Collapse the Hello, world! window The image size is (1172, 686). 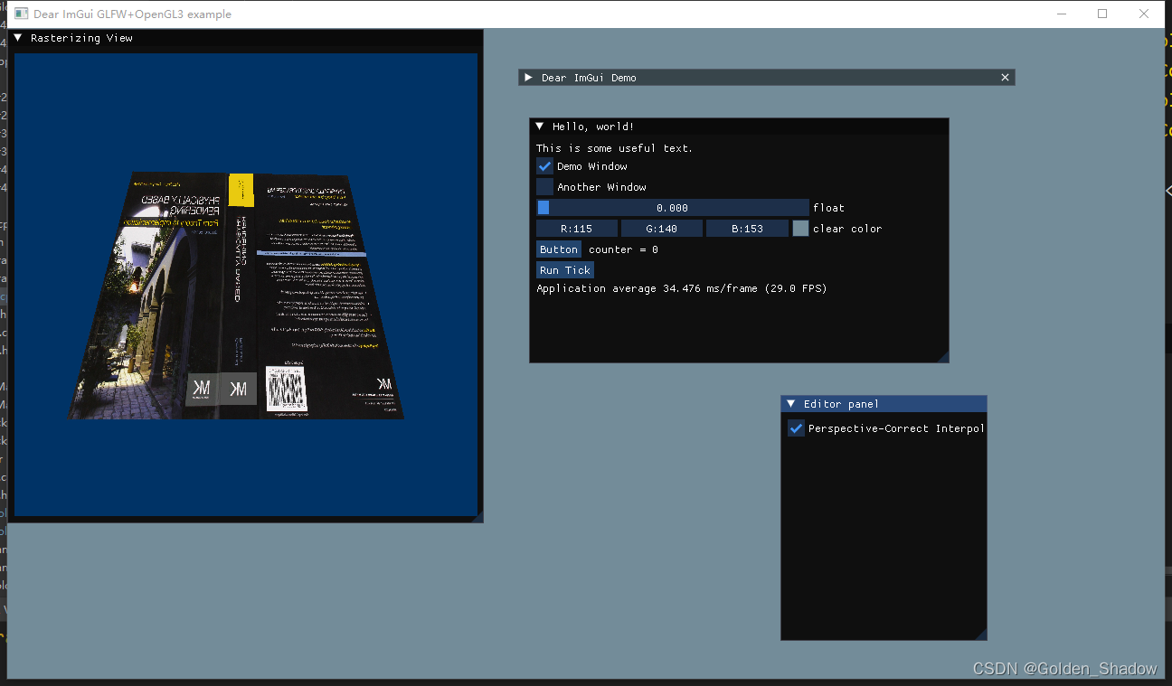coord(540,127)
